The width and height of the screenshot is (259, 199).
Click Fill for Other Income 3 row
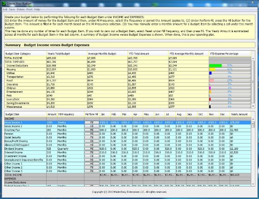(92, 171)
